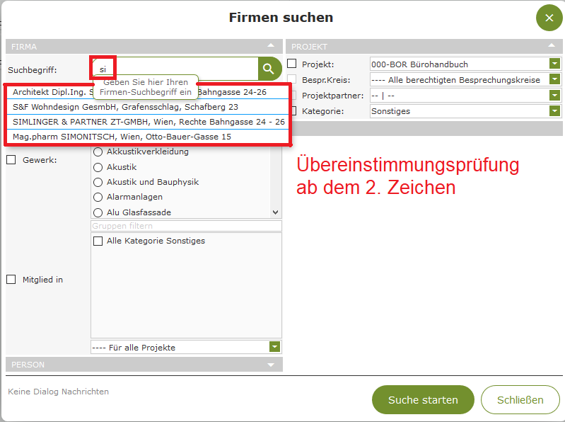
Task: Open the Projektpartner dropdown
Action: pos(555,96)
